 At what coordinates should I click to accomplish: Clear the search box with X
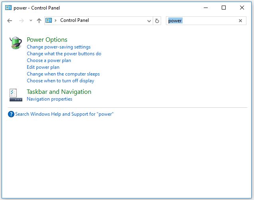tap(240, 21)
